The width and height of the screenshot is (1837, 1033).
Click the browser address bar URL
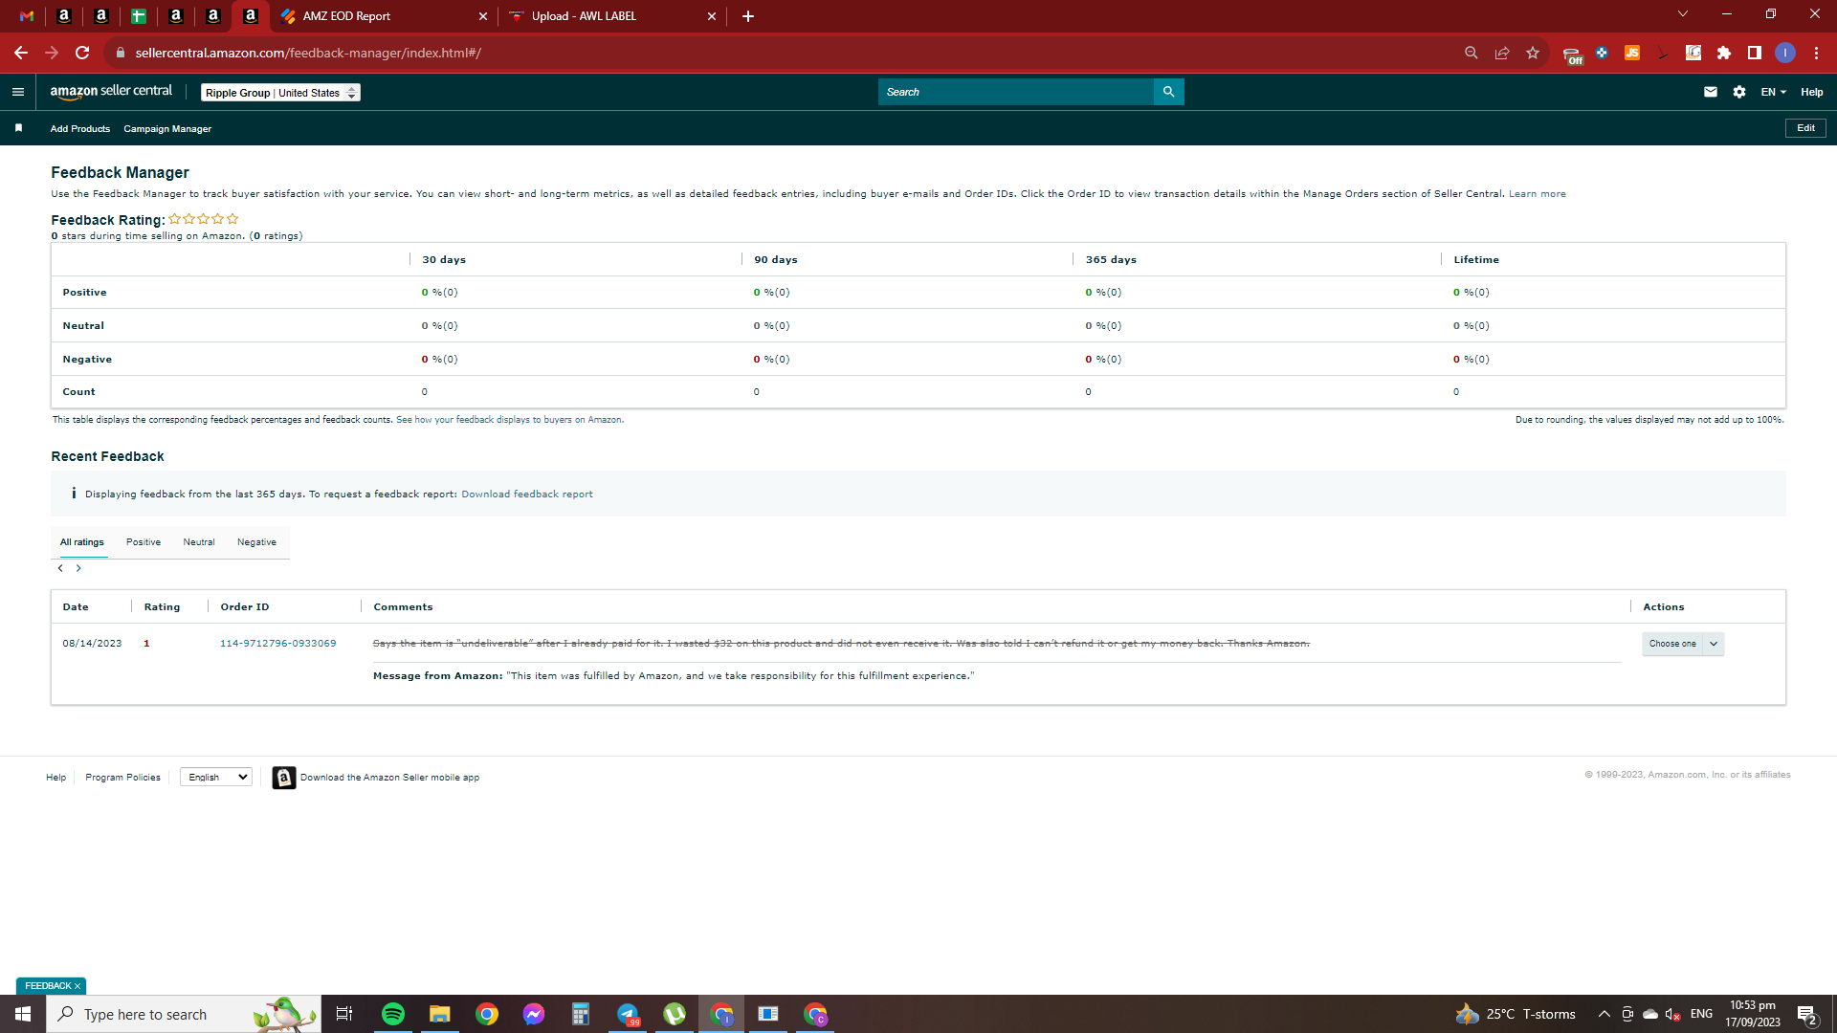pos(308,53)
